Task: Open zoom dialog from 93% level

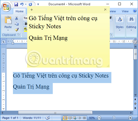Action: pyautogui.click(x=92, y=118)
